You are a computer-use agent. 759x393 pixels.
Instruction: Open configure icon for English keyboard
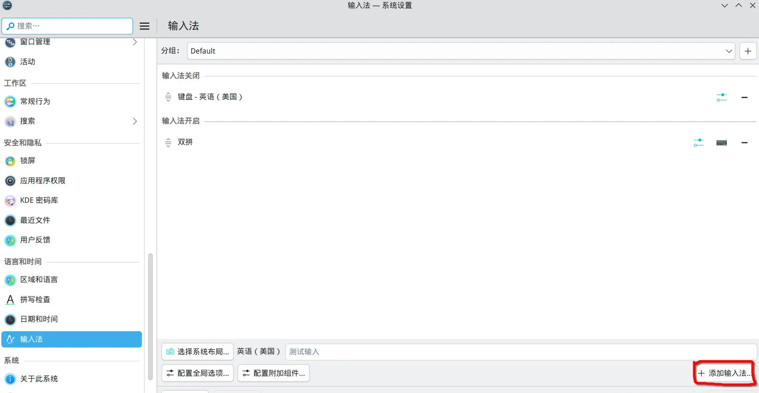[721, 97]
